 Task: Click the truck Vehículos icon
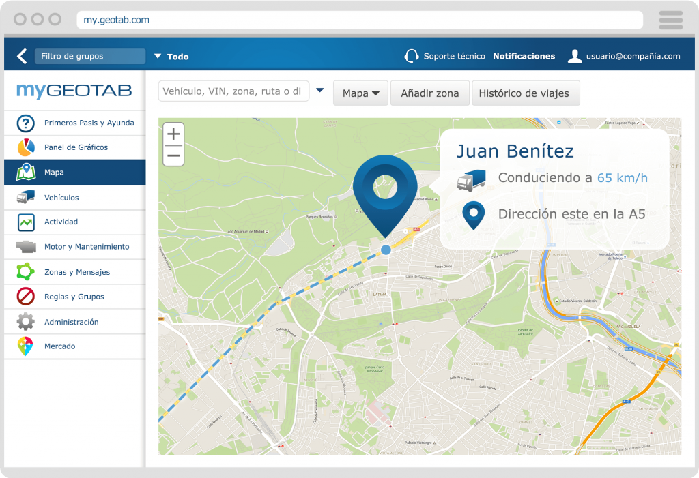[x=25, y=197]
